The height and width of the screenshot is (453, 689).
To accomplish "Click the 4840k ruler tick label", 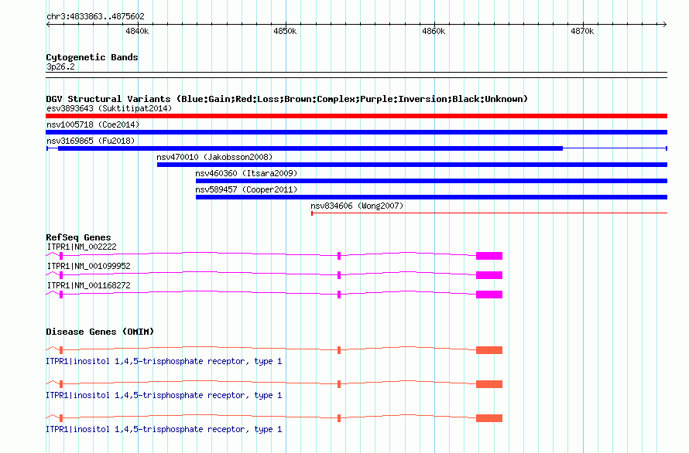I will point(137,31).
